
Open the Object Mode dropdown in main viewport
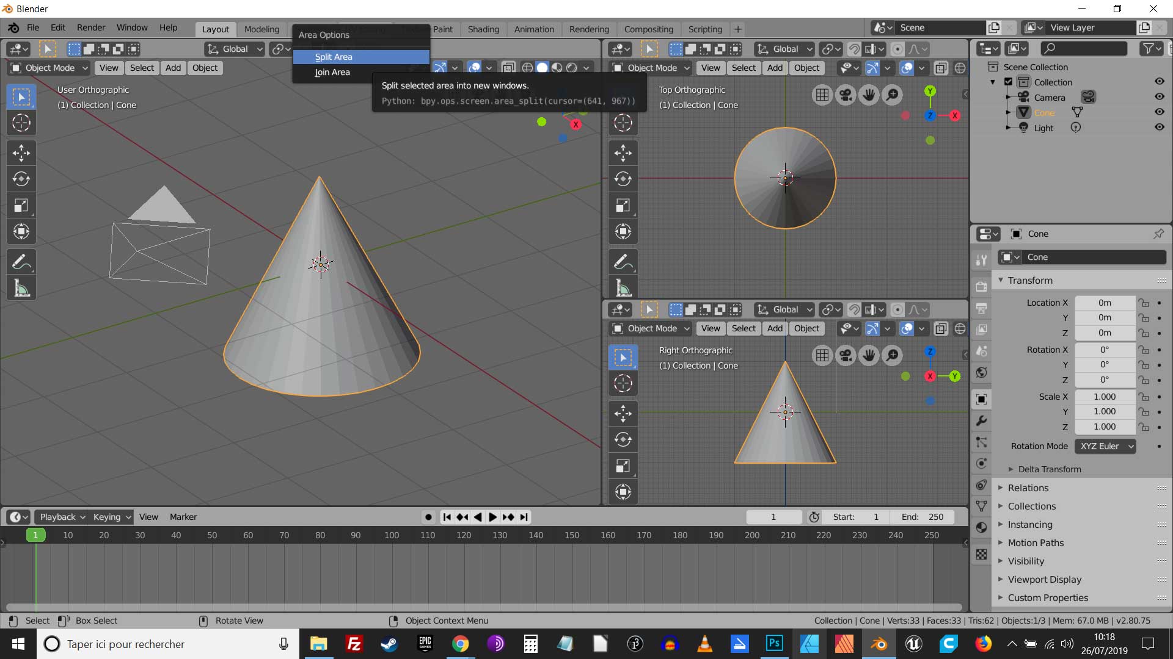49,68
